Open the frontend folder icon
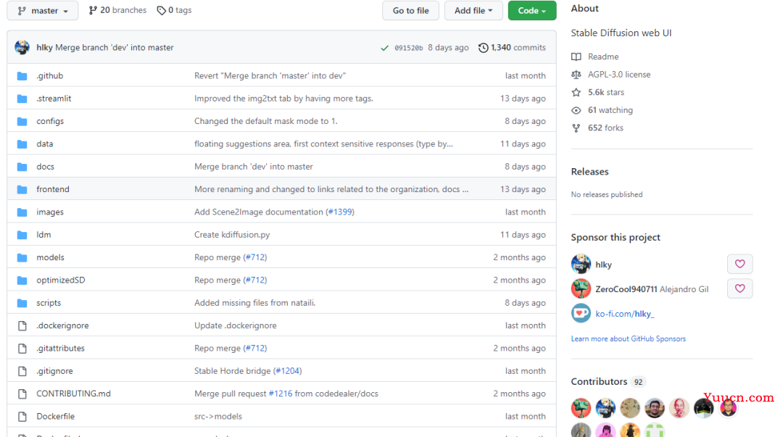The width and height of the screenshot is (783, 437). click(x=22, y=189)
